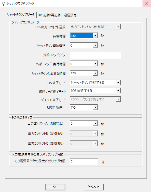Click the UPS出力コンセント選択 dropdown arrow
The width and height of the screenshot is (151, 192).
click(118, 27)
